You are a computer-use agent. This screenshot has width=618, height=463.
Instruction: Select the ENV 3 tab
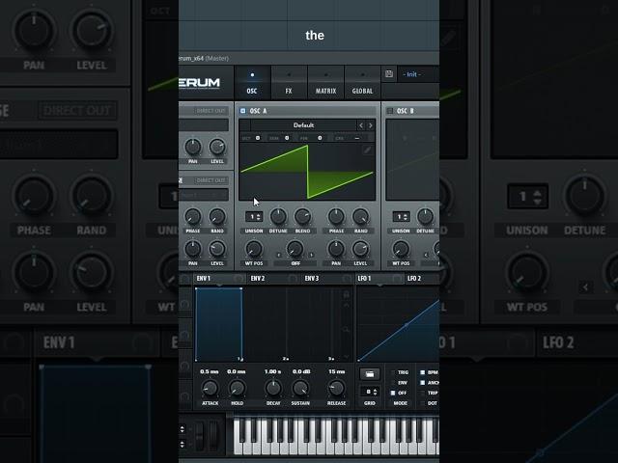coord(327,279)
